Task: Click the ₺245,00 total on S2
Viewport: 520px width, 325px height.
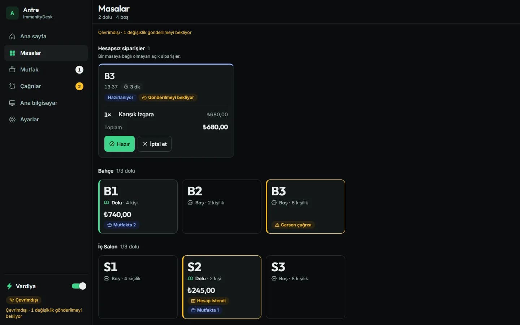Action: point(201,290)
